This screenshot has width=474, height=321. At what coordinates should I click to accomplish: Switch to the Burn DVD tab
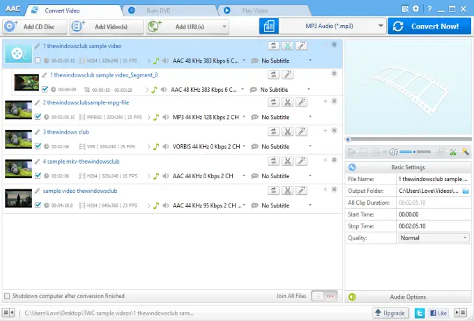click(x=171, y=10)
